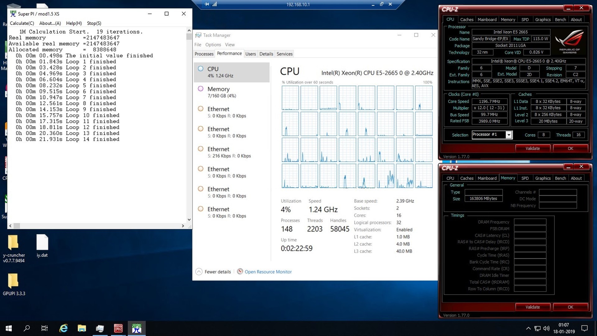Switch to Super PI taskbar icon
The width and height of the screenshot is (597, 336).
point(137,328)
